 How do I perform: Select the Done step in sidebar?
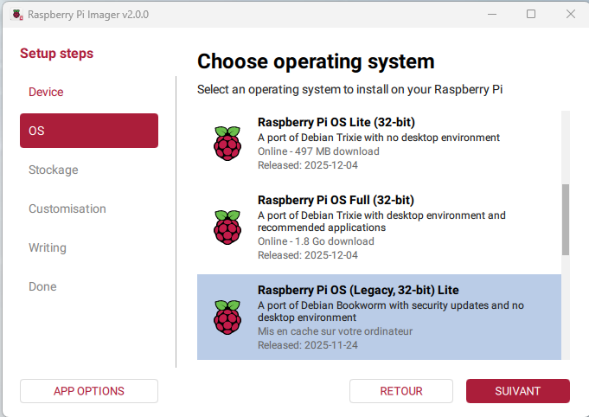(x=42, y=286)
